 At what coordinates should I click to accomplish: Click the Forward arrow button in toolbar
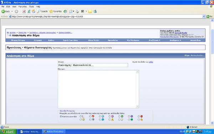[x=16, y=11]
